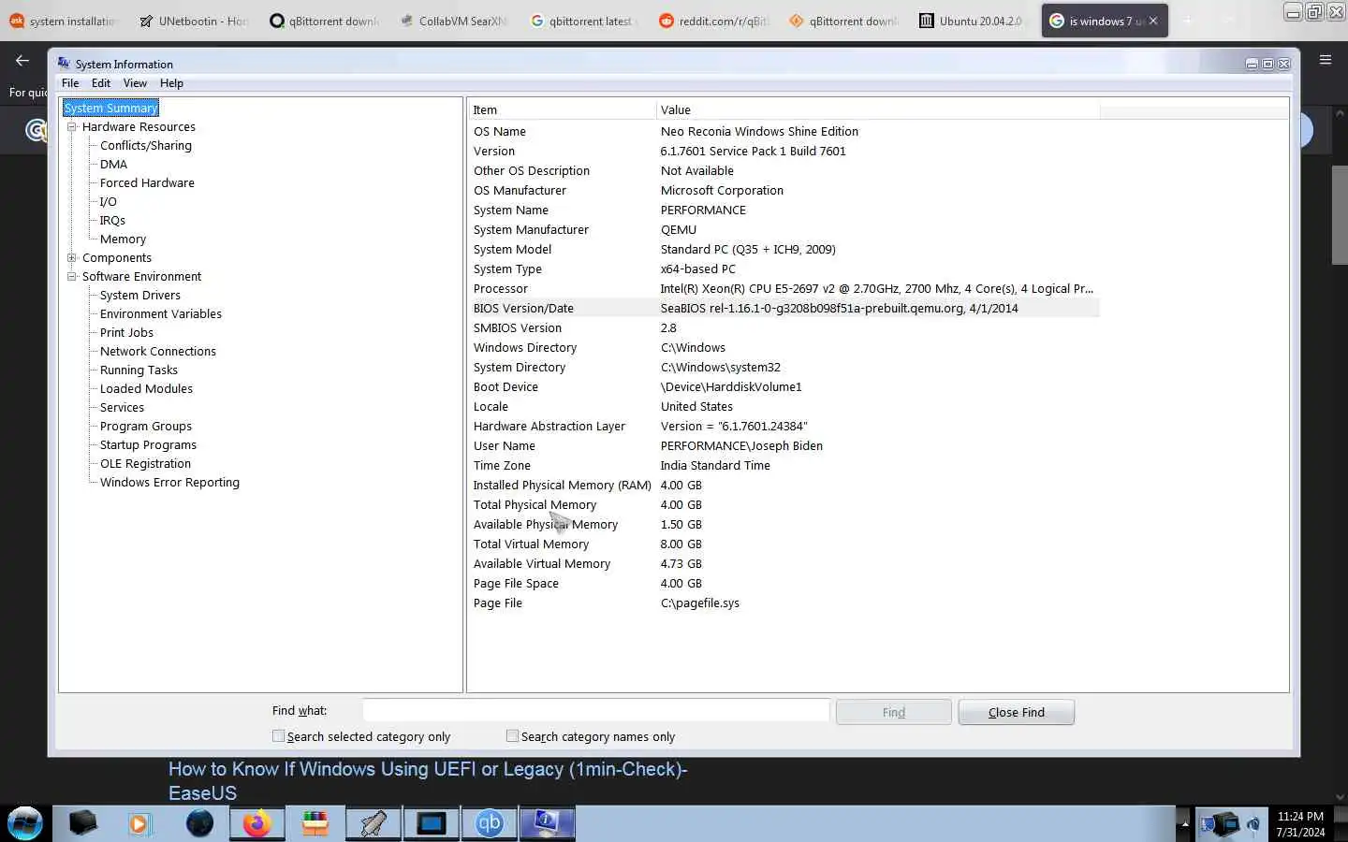Open the Firefox hamburger menu
This screenshot has width=1348, height=842.
[1325, 60]
